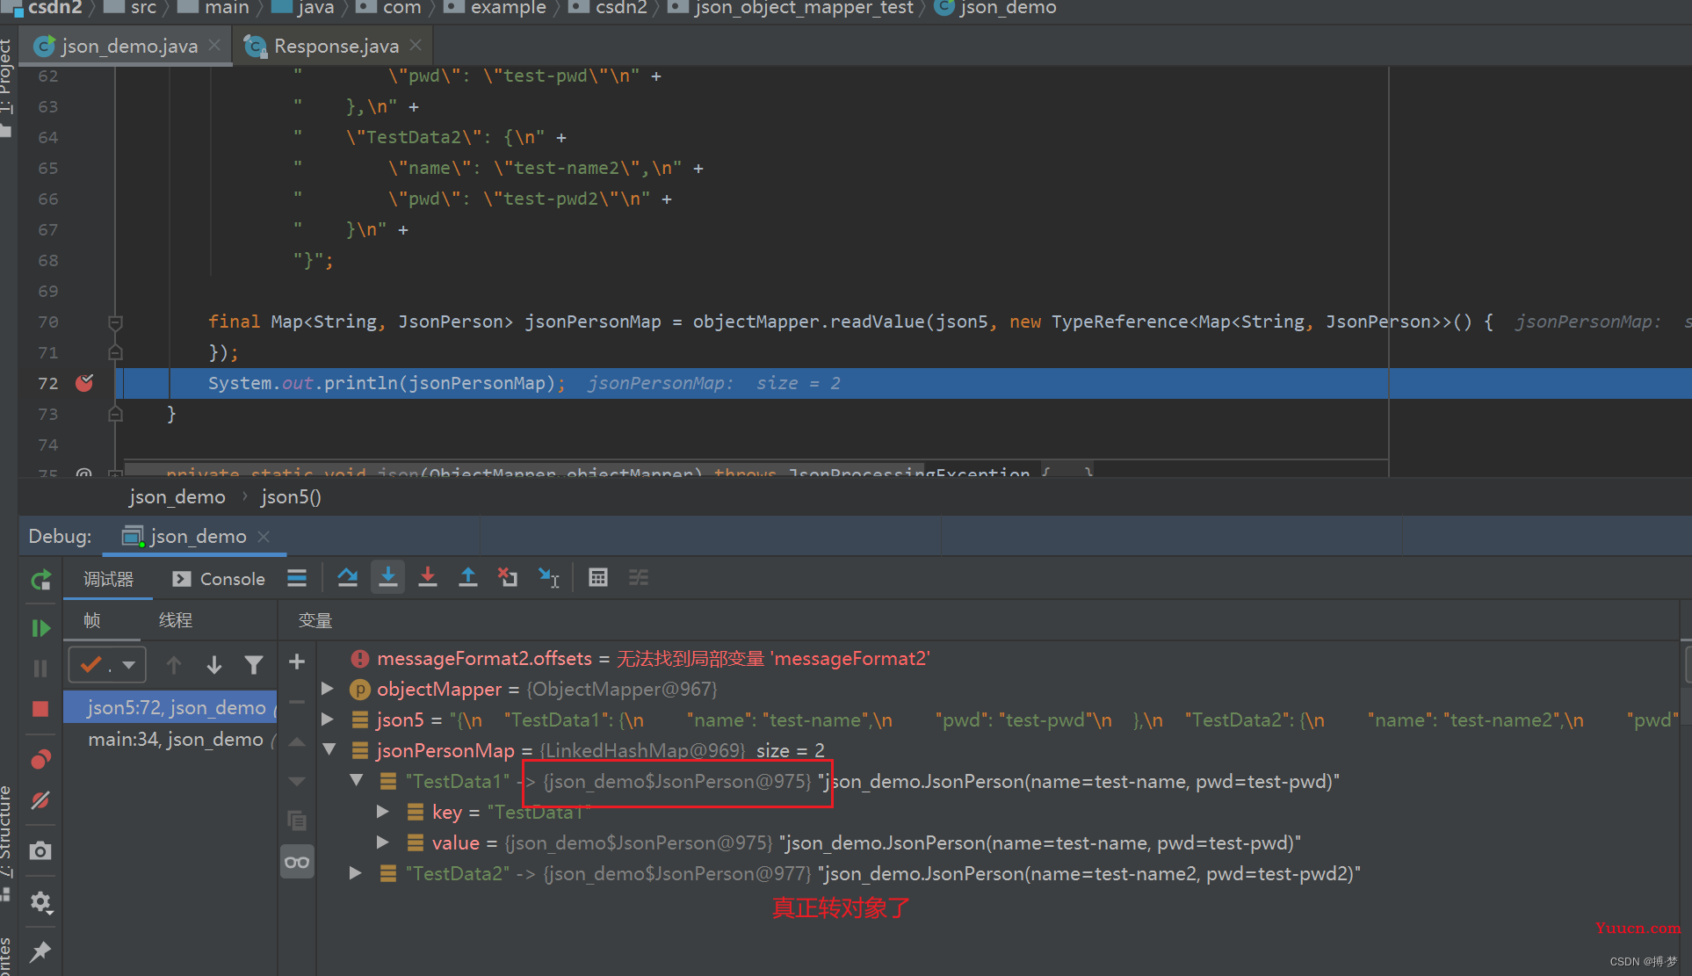Open Evaluate Expression calculator
Image resolution: width=1692 pixels, height=976 pixels.
click(598, 578)
